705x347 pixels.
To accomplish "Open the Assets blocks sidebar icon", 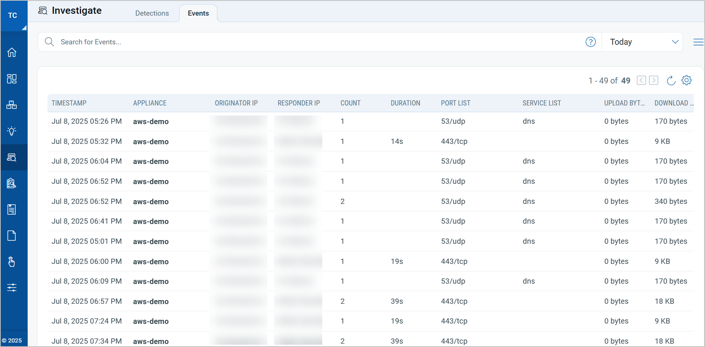I will pyautogui.click(x=12, y=105).
